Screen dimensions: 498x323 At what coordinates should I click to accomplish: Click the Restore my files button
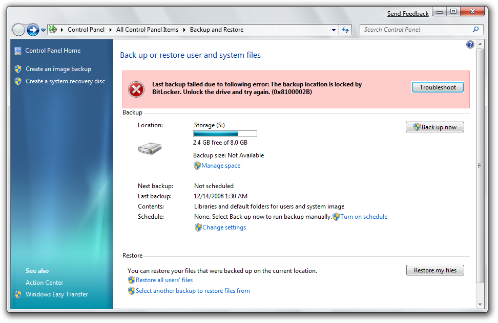click(435, 270)
